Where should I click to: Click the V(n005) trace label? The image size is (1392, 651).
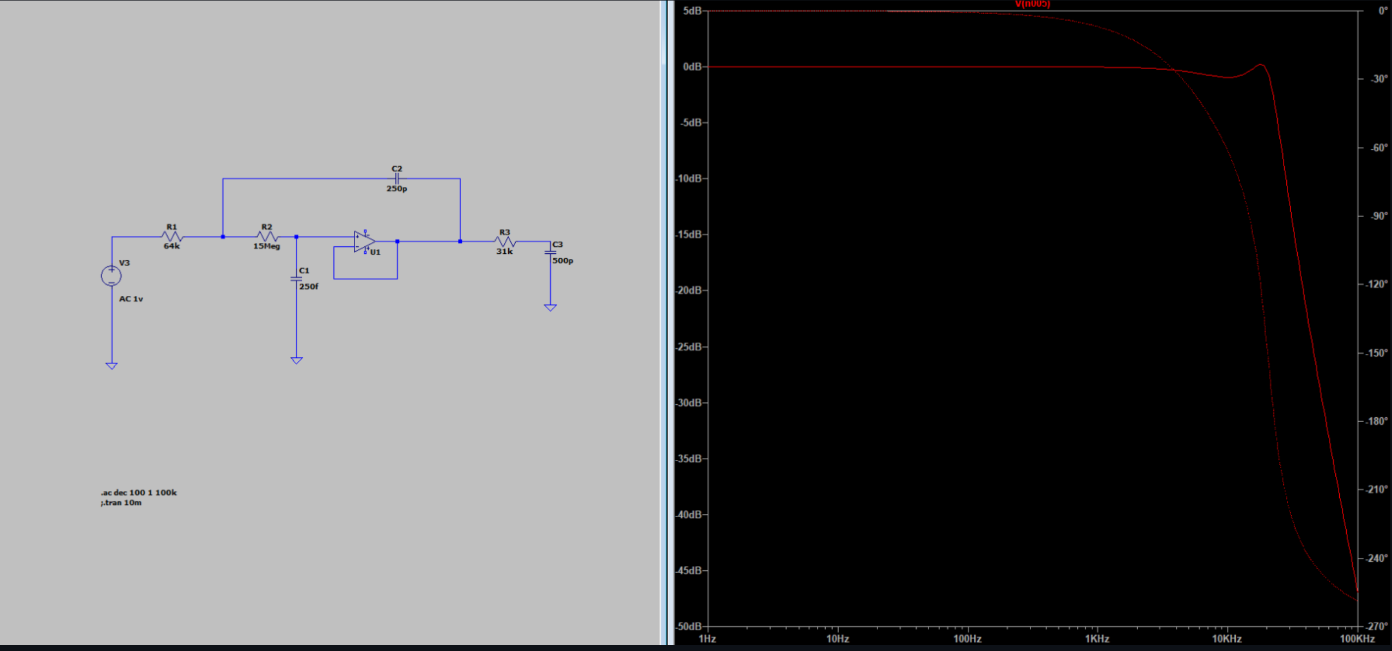pyautogui.click(x=1032, y=4)
